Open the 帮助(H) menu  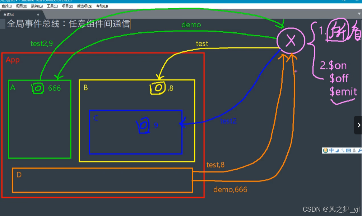102,6
